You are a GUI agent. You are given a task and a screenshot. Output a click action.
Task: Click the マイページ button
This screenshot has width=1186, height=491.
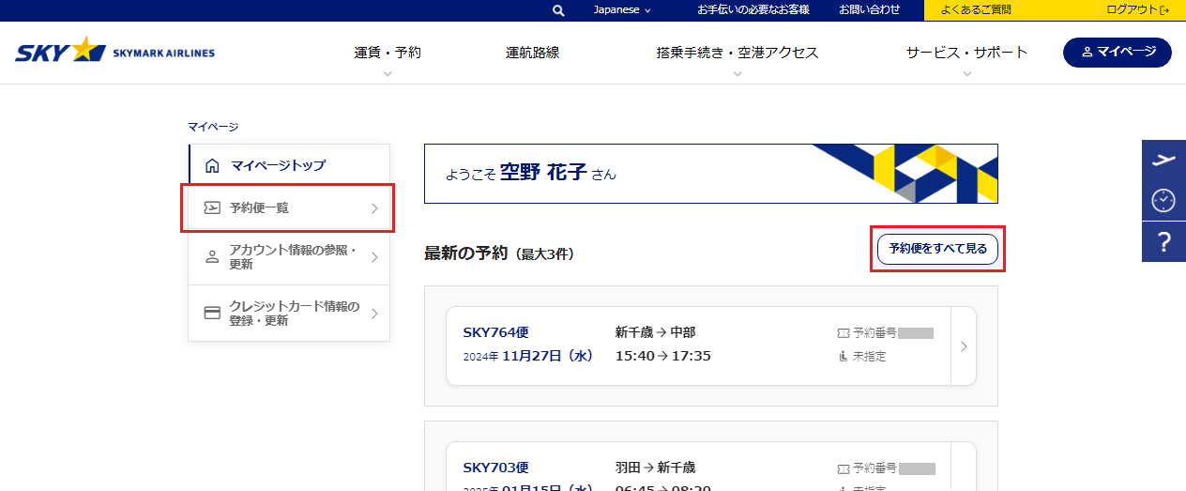point(1117,53)
